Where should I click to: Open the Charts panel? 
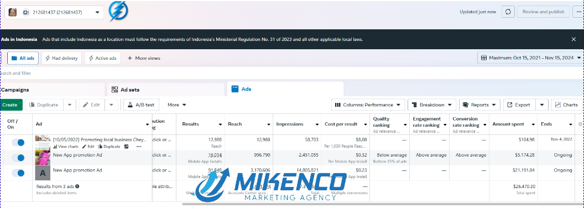[566, 105]
